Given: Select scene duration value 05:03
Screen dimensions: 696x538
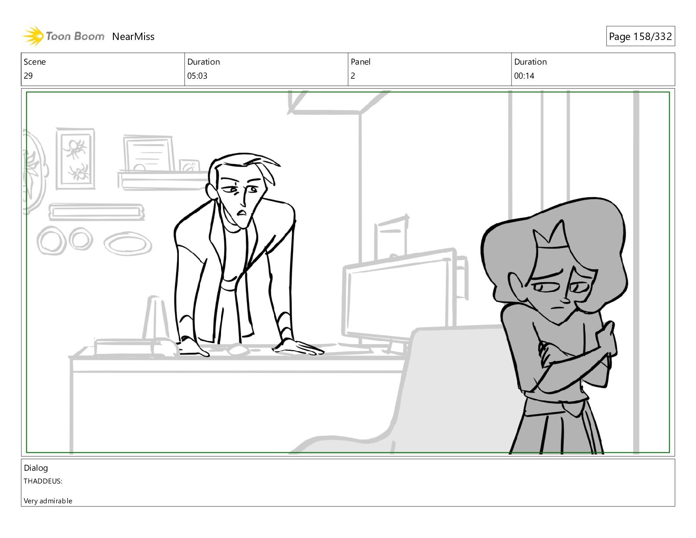Looking at the screenshot, I should 197,76.
